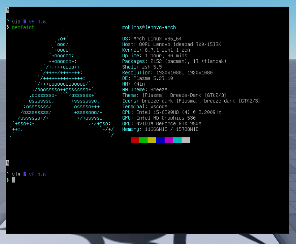
Task: Click the yellow color block
Action: click(x=152, y=140)
